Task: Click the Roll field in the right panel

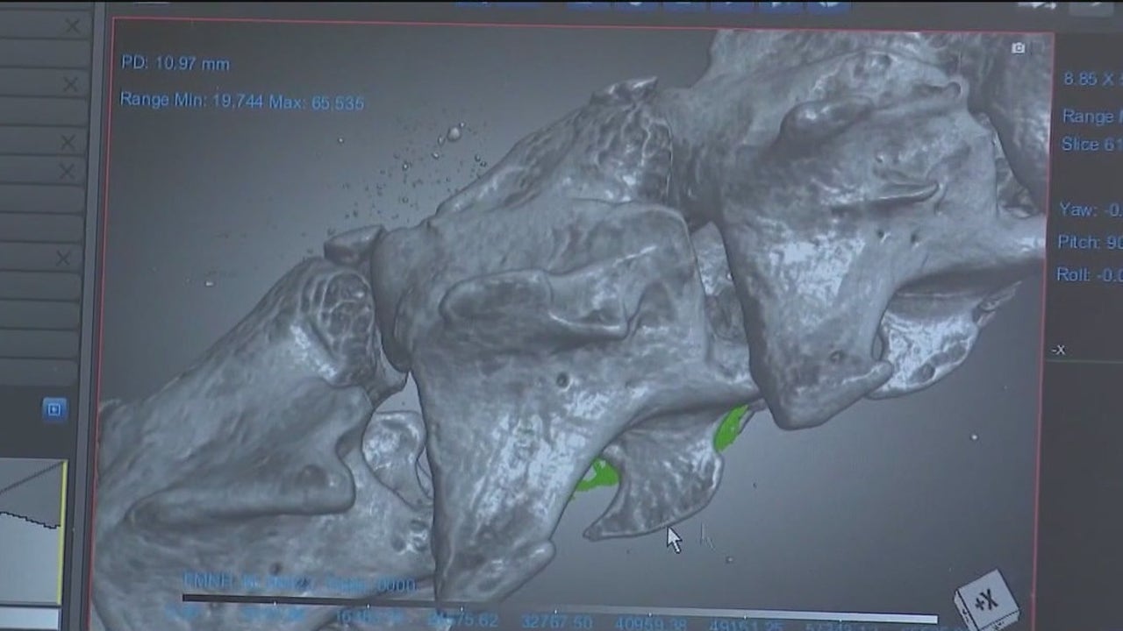Action: pos(1090,274)
